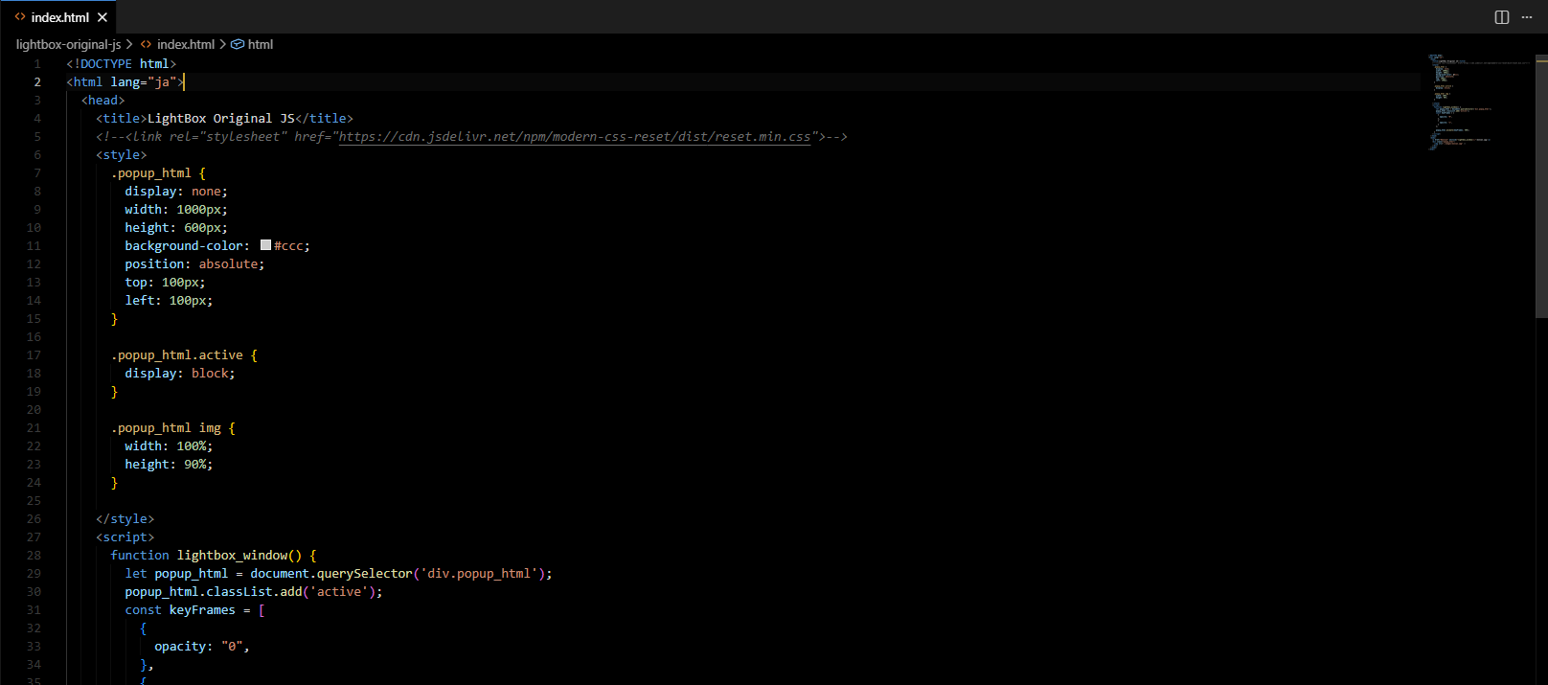
Task: Click the opening <head> tag
Action: pos(102,101)
